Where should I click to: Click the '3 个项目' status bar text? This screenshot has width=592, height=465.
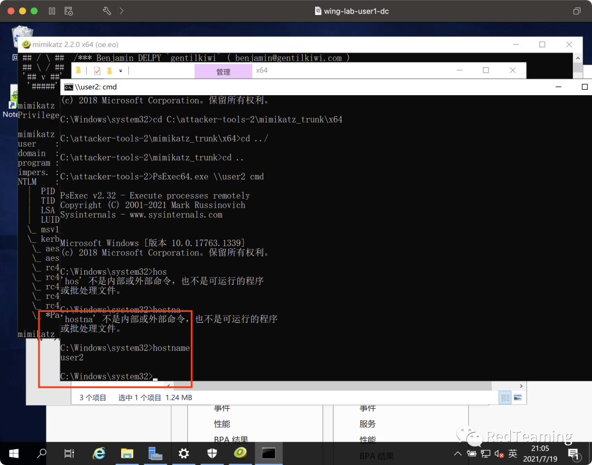(x=93, y=398)
